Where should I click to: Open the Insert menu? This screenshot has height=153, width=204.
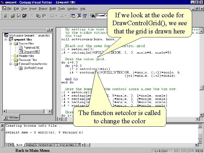point(33,9)
